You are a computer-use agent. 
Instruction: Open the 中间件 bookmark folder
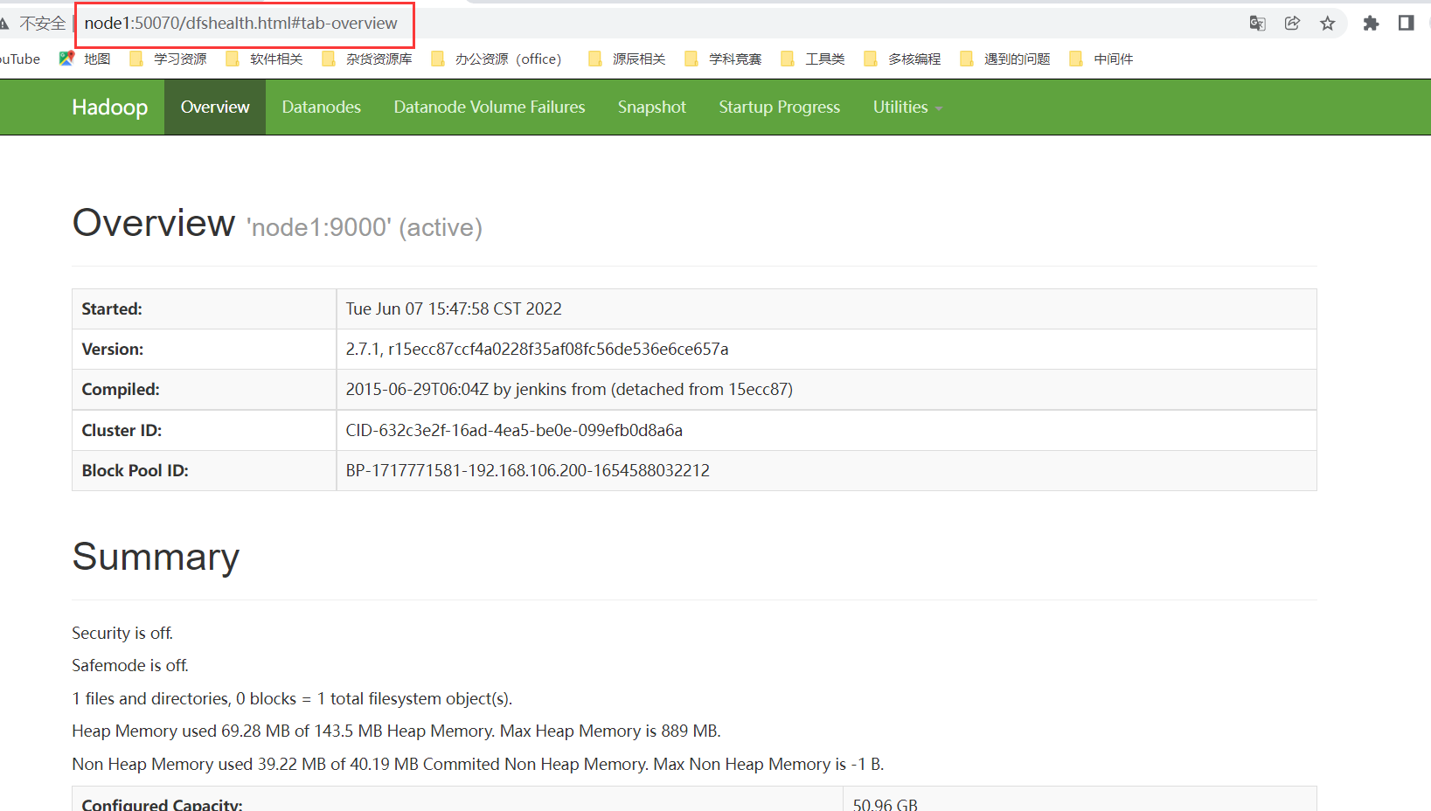click(1101, 59)
